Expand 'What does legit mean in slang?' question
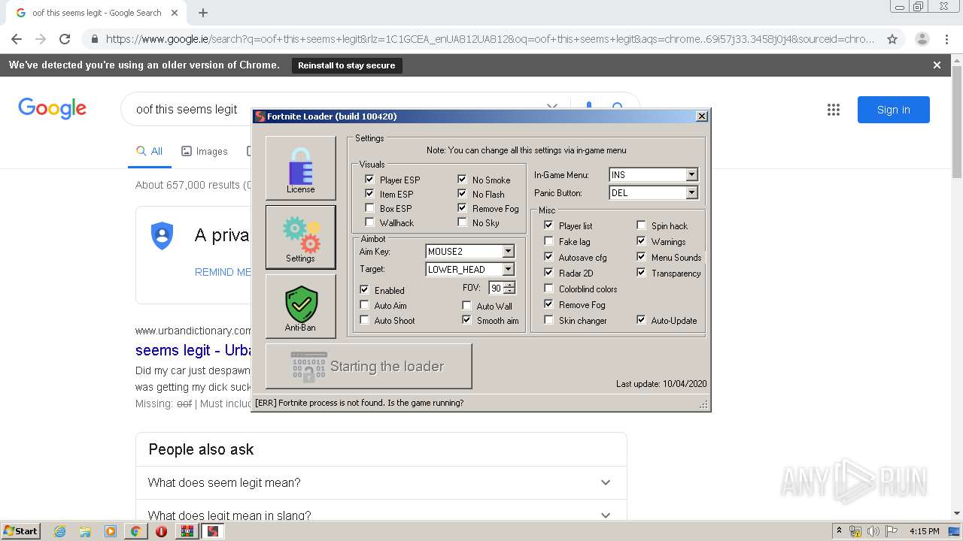Image resolution: width=963 pixels, height=541 pixels. pyautogui.click(x=381, y=515)
